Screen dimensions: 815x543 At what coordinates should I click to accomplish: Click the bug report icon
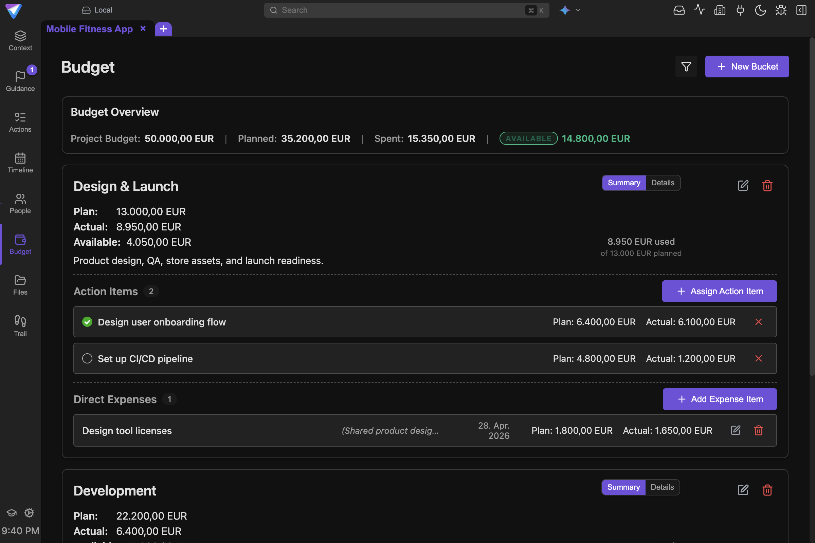tap(781, 10)
